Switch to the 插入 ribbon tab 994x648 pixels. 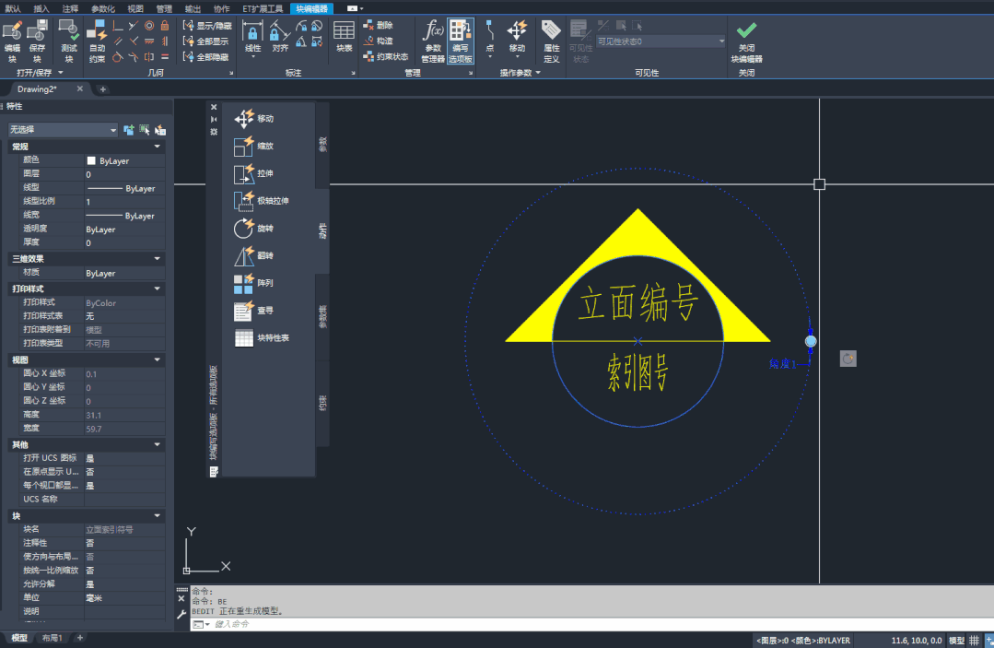[41, 8]
